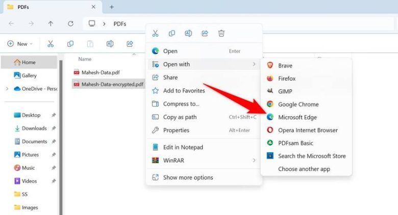
Task: Click the address bar chevron before PDFs
Action: (104, 24)
